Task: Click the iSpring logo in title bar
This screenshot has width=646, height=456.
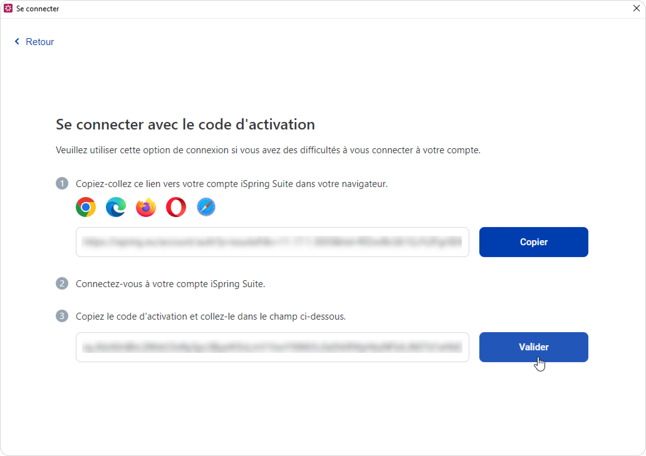Action: [x=8, y=8]
